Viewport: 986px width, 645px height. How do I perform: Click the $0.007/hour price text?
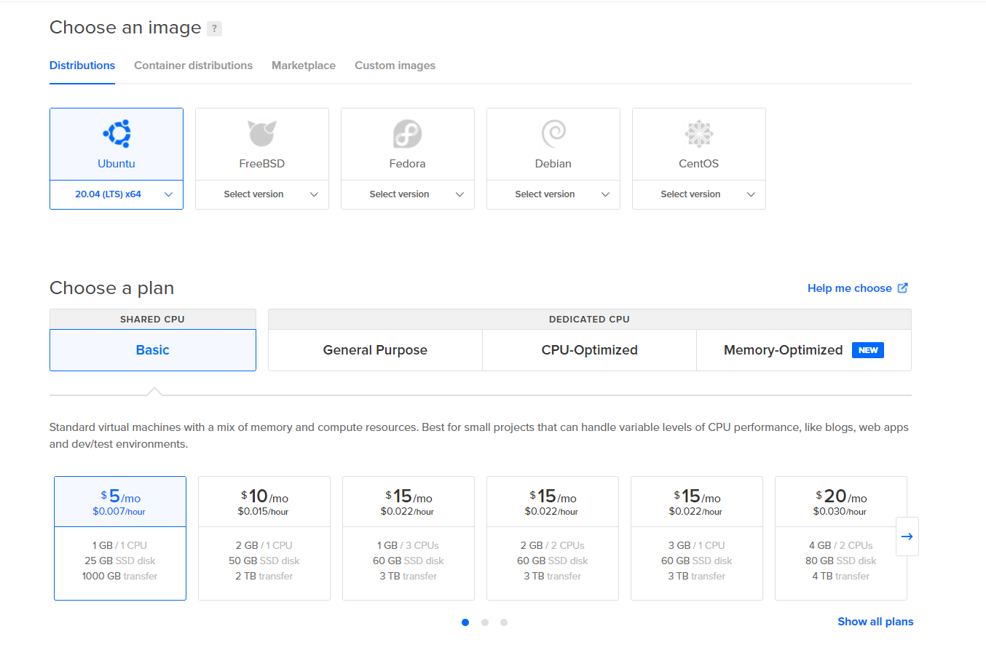pos(119,512)
